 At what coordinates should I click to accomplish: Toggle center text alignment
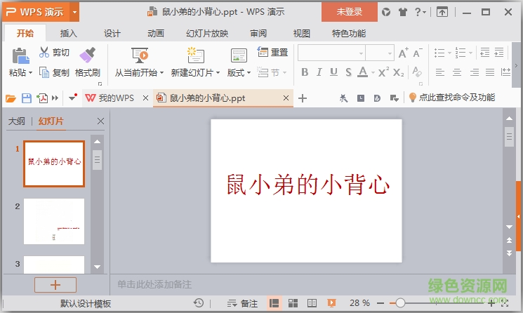tap(457, 72)
